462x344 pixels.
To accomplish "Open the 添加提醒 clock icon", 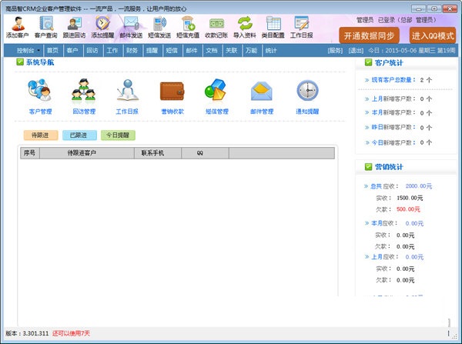I will tap(102, 27).
